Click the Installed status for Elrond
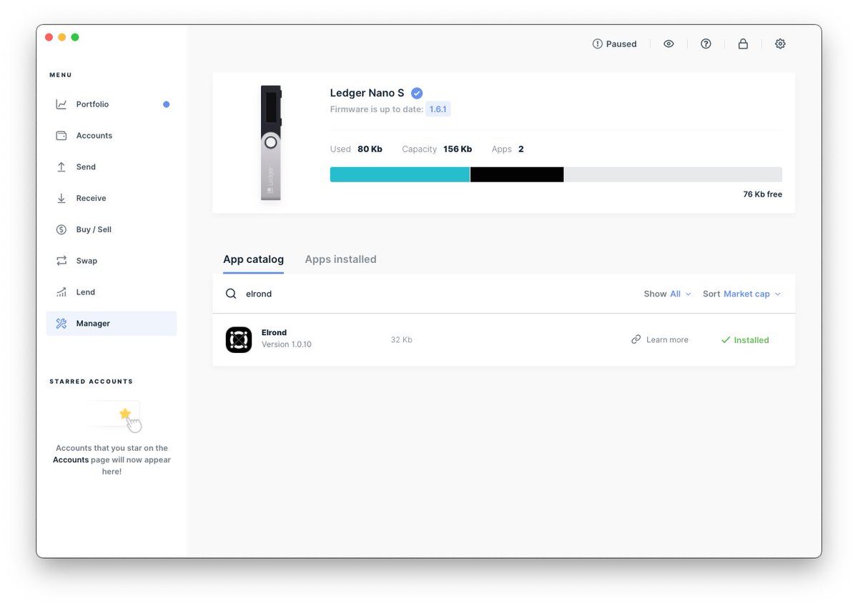The width and height of the screenshot is (858, 606). click(x=745, y=340)
